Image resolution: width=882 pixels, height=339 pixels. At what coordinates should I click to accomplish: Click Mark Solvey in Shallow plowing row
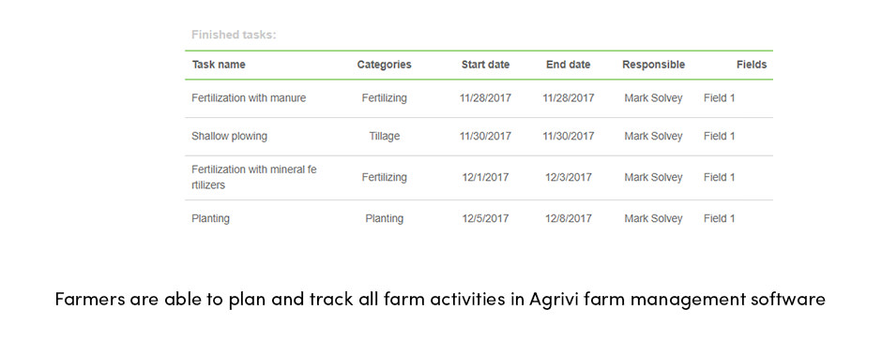(653, 137)
